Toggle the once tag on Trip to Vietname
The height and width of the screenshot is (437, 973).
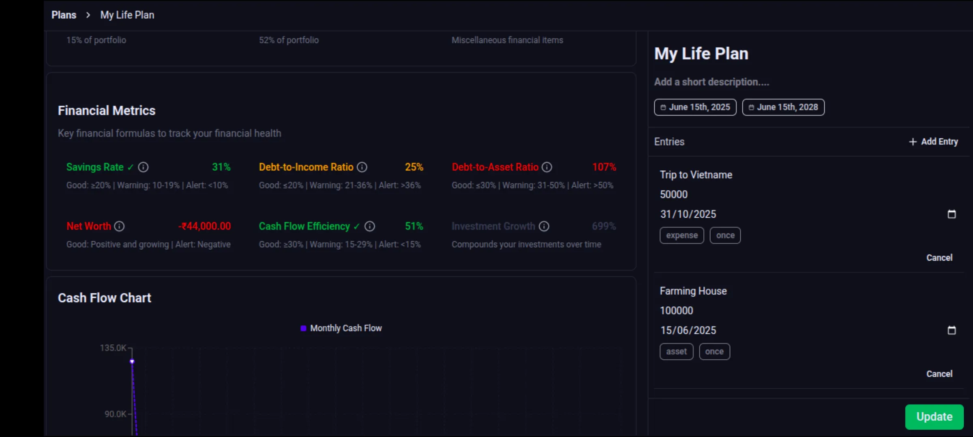coord(725,235)
